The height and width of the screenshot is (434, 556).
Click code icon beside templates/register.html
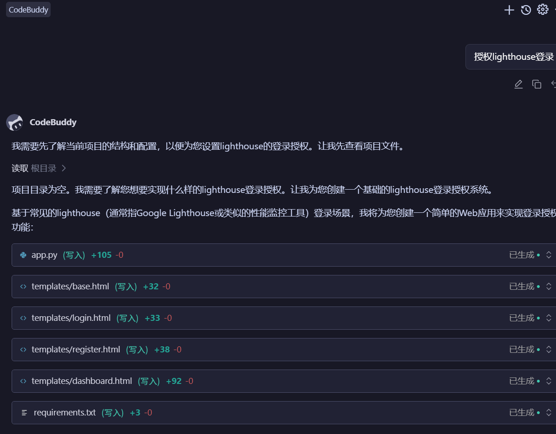pos(23,350)
